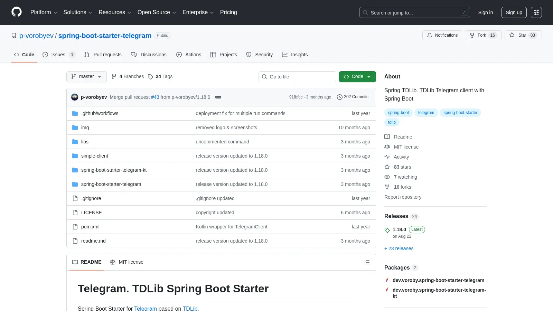Open the Insights tab
The image size is (553, 311).
coord(295,55)
